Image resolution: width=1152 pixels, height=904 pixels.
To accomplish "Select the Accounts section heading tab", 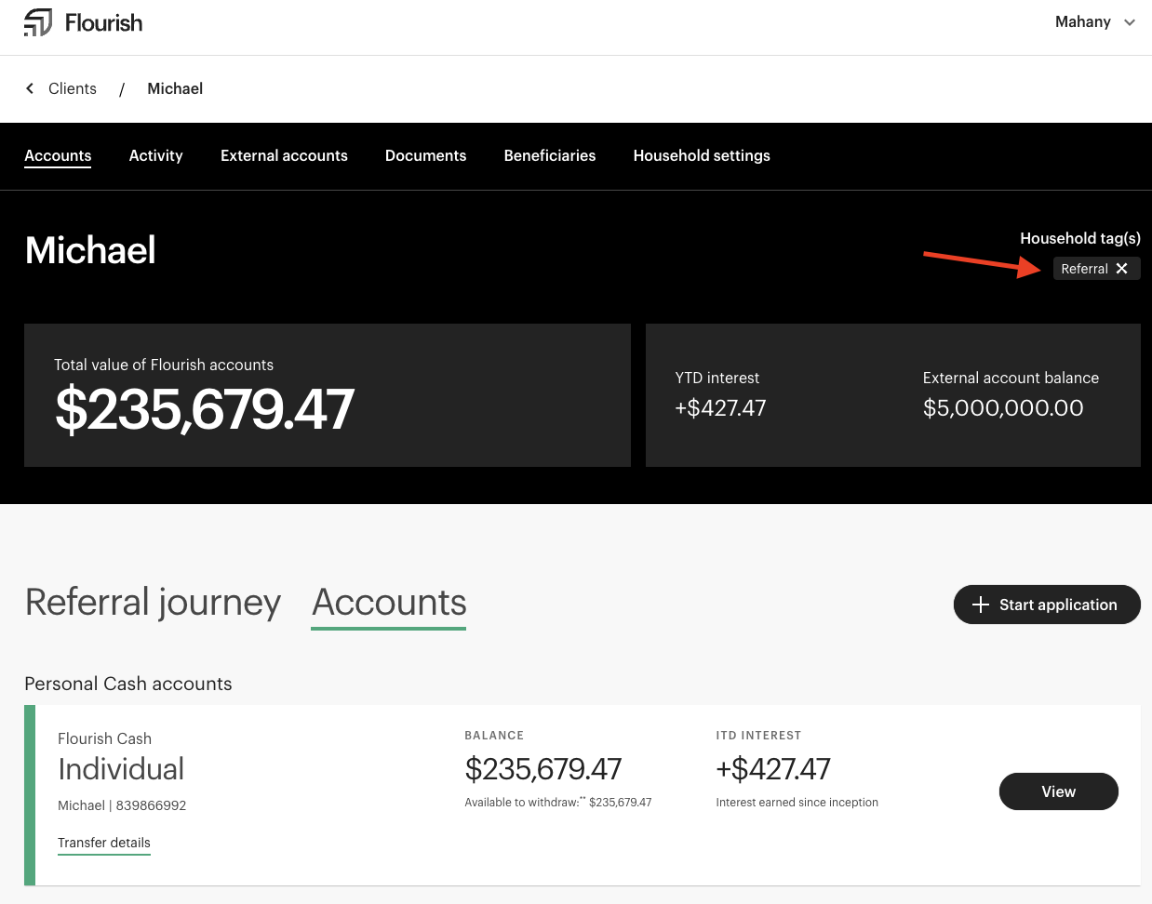I will tap(389, 603).
